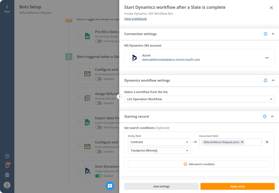Toggle the Export data bot switch
The height and width of the screenshot is (193, 279).
98,127
